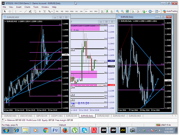Click the Zoom in magnifier icon
Viewport: 179px width, 135px height.
[x=117, y=11]
